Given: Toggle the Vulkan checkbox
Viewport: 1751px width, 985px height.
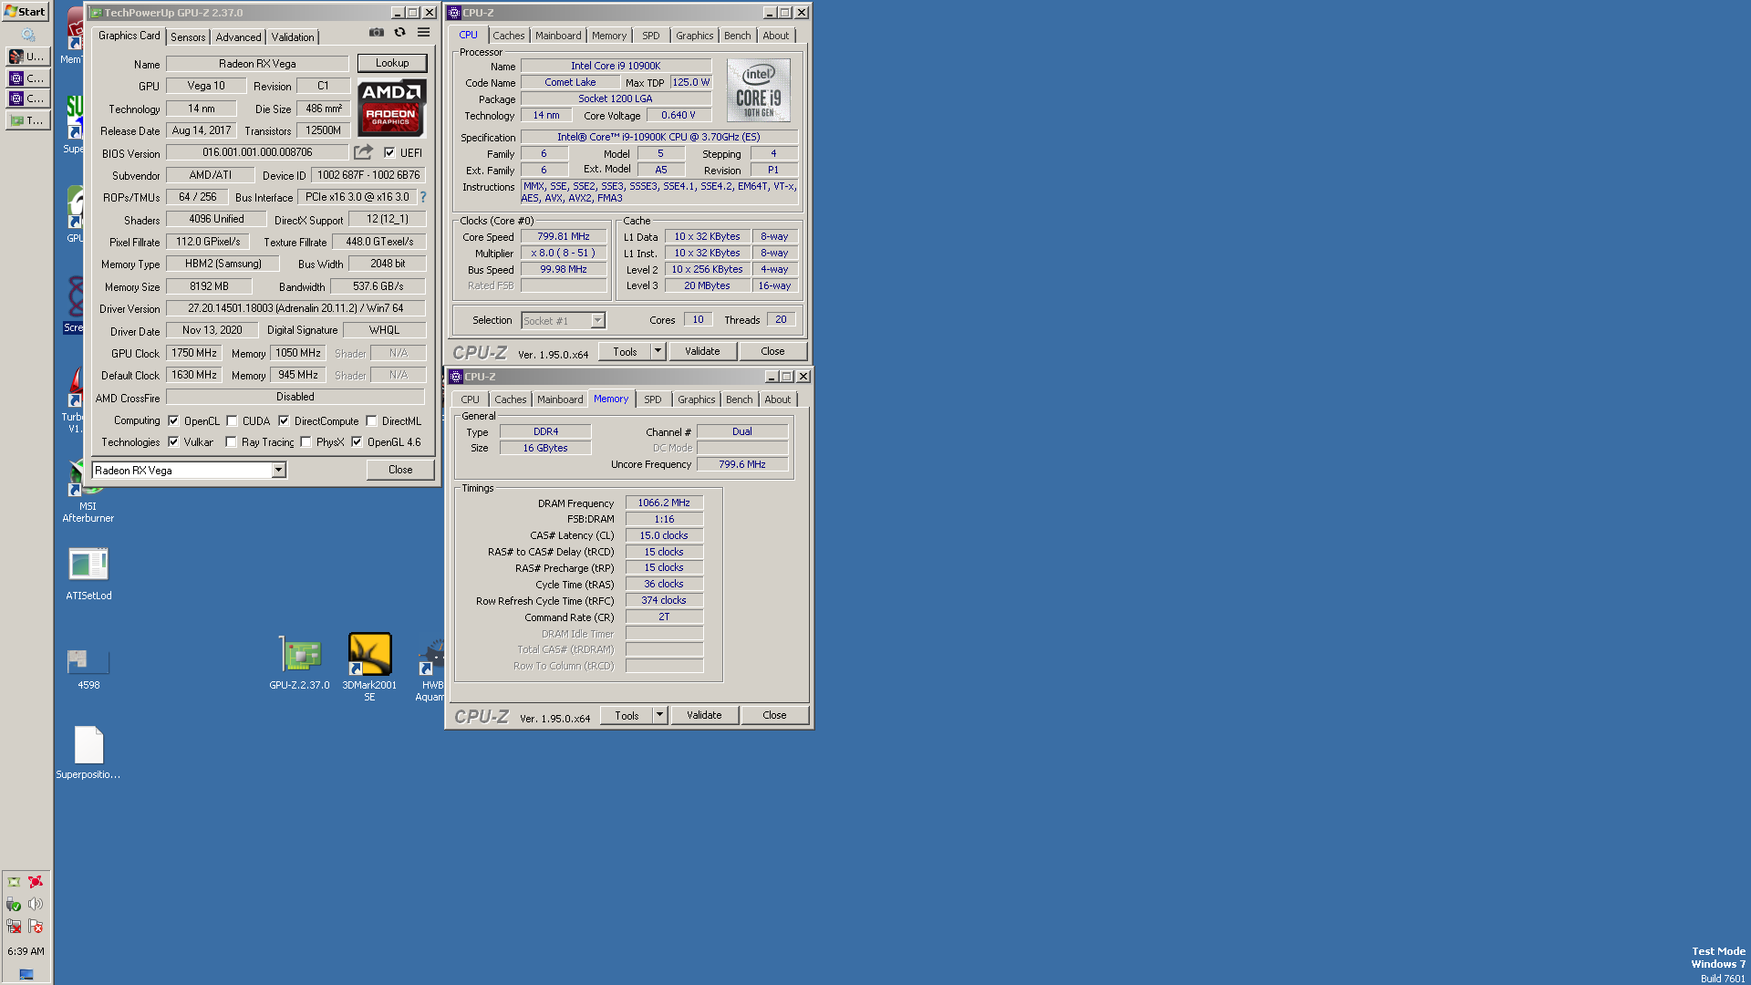Looking at the screenshot, I should coord(173,442).
